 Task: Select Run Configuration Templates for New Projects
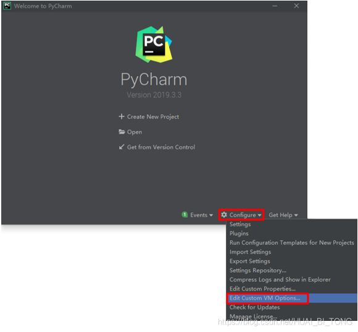tap(292, 243)
